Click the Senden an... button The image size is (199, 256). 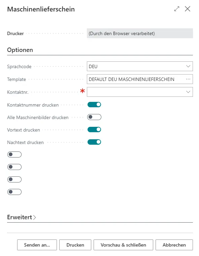coord(37,245)
